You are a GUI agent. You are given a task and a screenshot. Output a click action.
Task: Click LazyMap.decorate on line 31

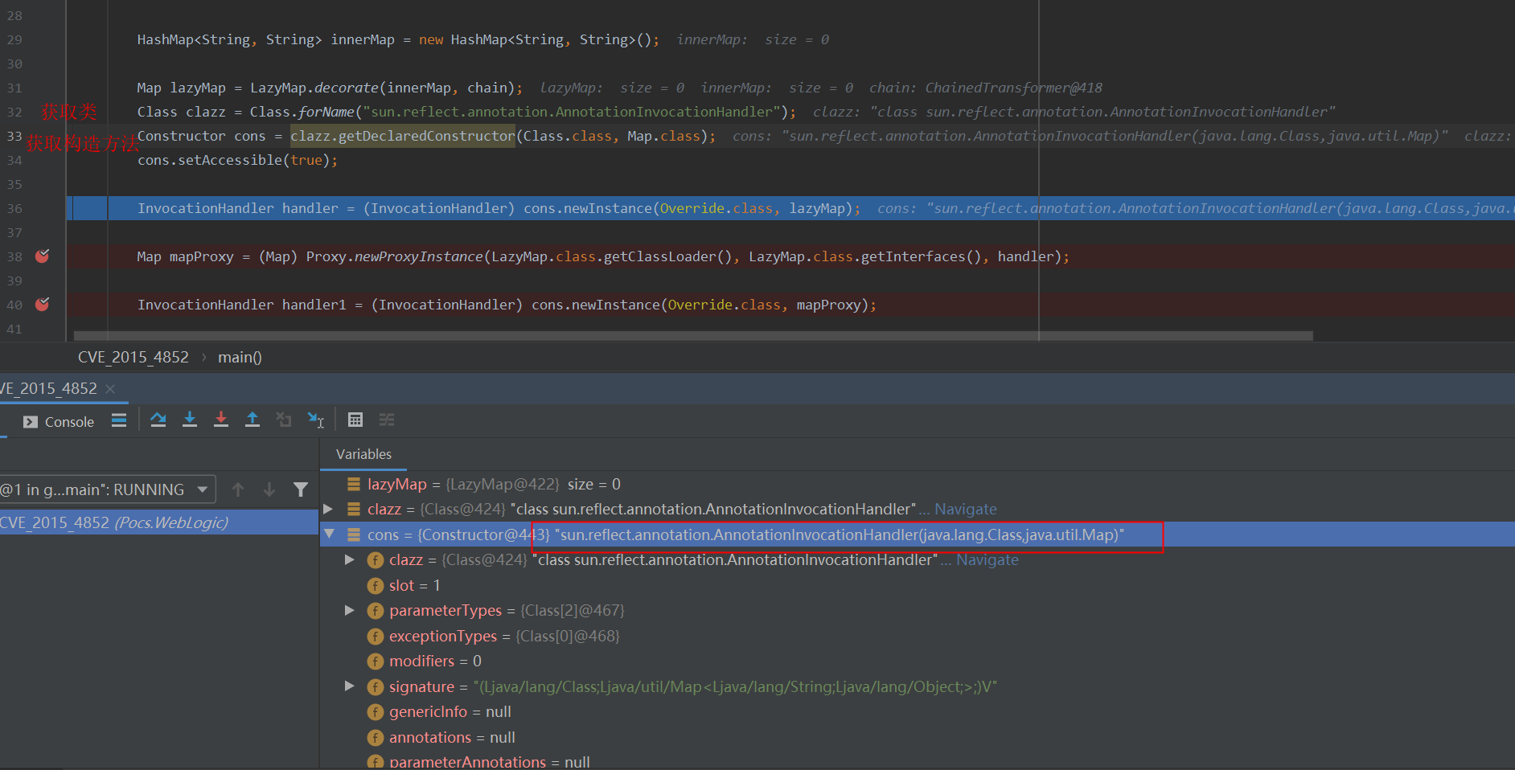click(x=314, y=88)
